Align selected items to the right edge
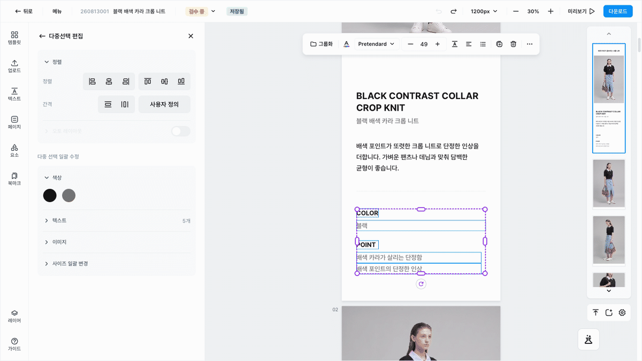Screen dimensions: 642x361 pos(126,81)
